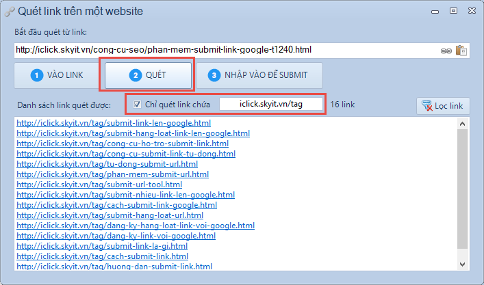Click the scrollbar up arrow
This screenshot has height=285, width=484.
[462, 124]
